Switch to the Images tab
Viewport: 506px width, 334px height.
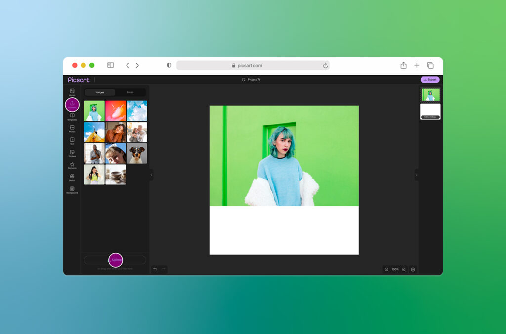coord(100,92)
